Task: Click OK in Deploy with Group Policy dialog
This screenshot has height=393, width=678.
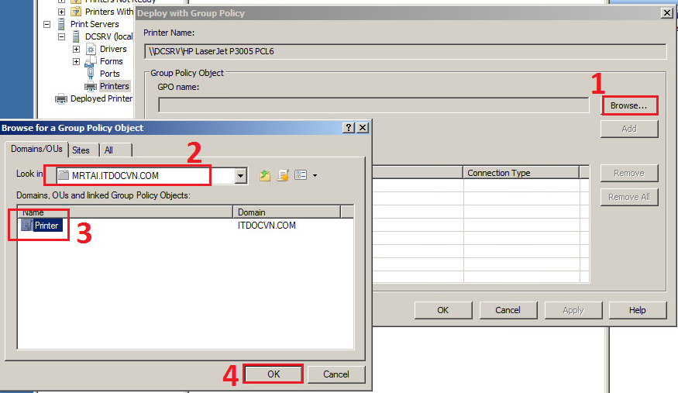Action: pyautogui.click(x=442, y=310)
